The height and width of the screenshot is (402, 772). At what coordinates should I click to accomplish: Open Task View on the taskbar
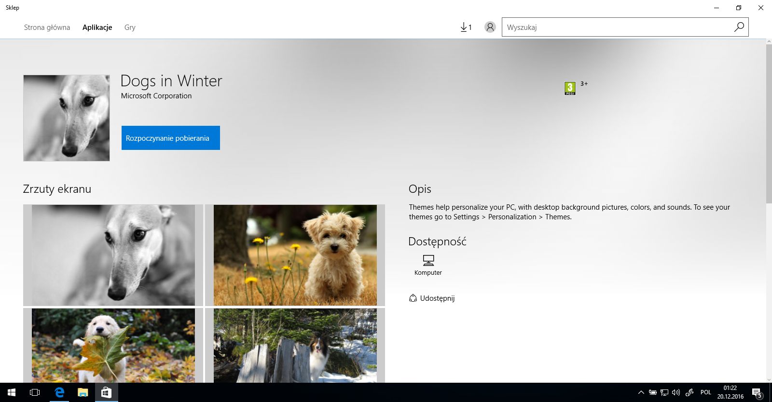point(35,392)
